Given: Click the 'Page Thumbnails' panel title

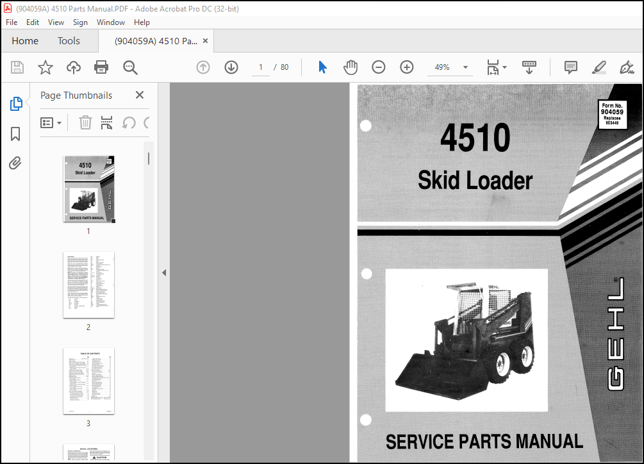Looking at the screenshot, I should [76, 95].
